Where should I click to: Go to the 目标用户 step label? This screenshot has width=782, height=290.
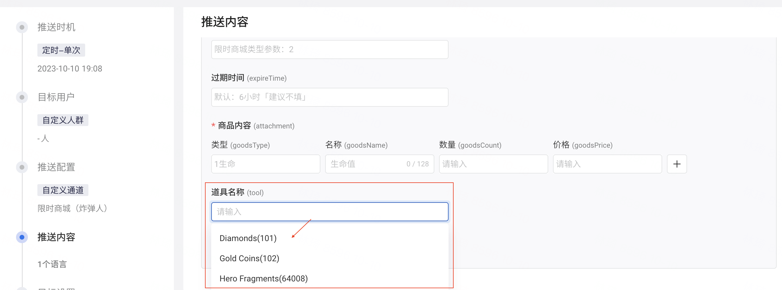click(x=56, y=97)
